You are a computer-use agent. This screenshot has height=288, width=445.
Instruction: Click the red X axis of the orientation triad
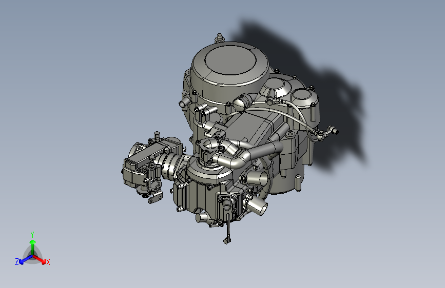coord(40,259)
